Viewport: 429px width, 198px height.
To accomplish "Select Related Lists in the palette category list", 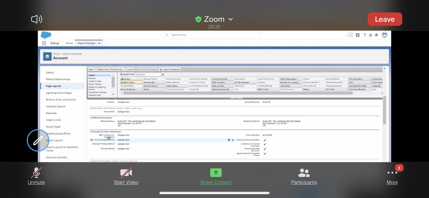I will point(95,95).
